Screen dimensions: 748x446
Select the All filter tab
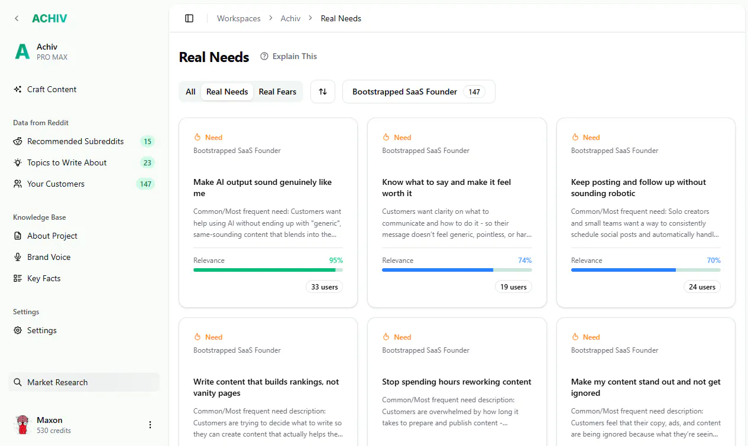[190, 92]
